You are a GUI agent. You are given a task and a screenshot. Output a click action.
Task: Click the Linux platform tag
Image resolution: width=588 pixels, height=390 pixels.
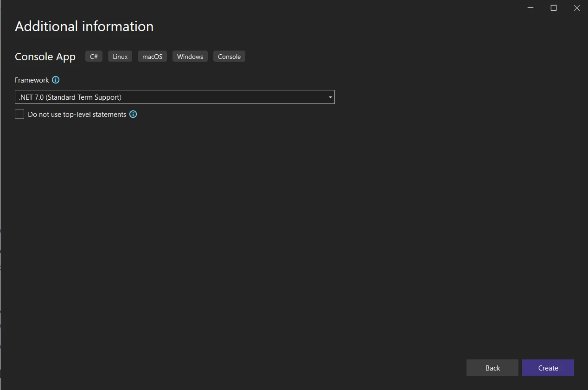pyautogui.click(x=120, y=57)
